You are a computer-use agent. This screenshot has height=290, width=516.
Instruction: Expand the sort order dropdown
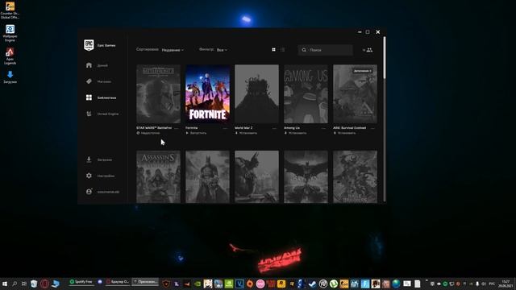[173, 50]
